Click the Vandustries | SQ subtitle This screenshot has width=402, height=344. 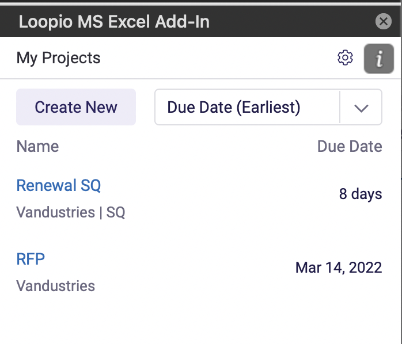tap(71, 212)
